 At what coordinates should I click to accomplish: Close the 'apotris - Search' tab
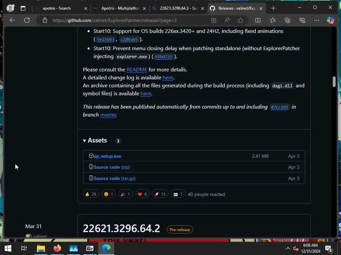pos(86,8)
